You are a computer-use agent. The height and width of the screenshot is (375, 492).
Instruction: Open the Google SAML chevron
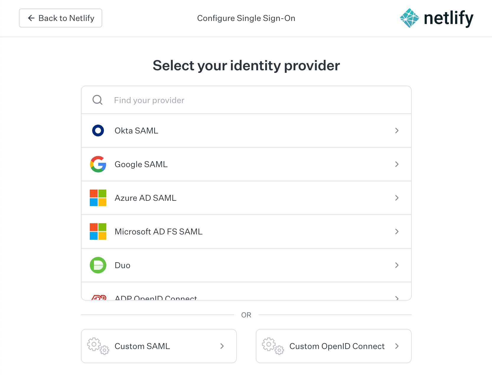point(397,164)
